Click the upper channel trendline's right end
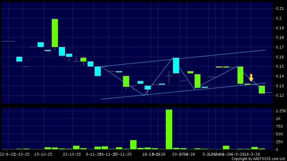 point(265,50)
